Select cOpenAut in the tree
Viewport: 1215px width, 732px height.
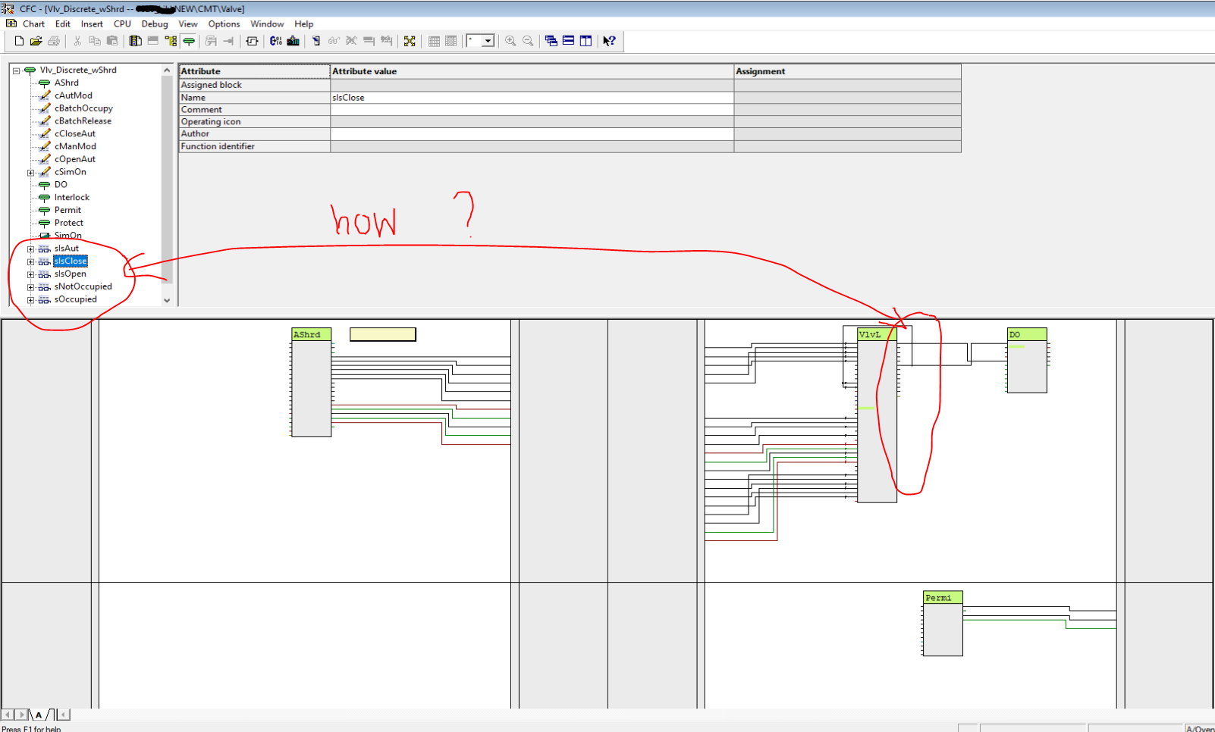click(75, 159)
